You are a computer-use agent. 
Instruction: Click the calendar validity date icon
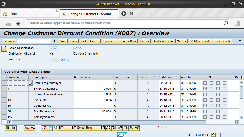[x=44, y=128]
